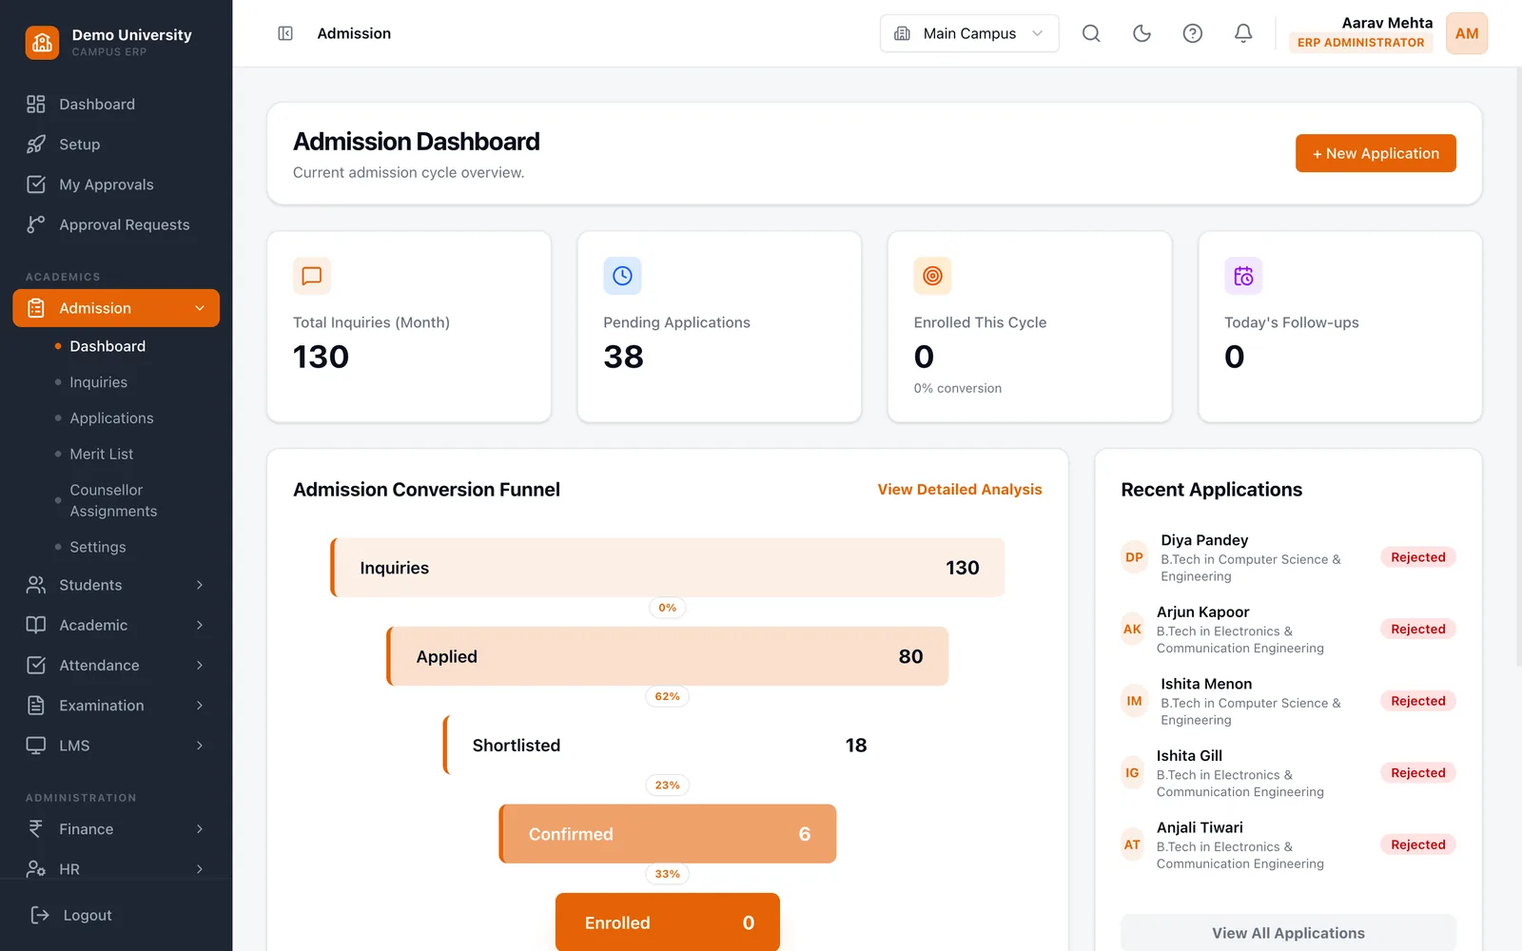The height and width of the screenshot is (951, 1522).
Task: Open Arjun Kapoor's application row
Action: [x=1288, y=630]
